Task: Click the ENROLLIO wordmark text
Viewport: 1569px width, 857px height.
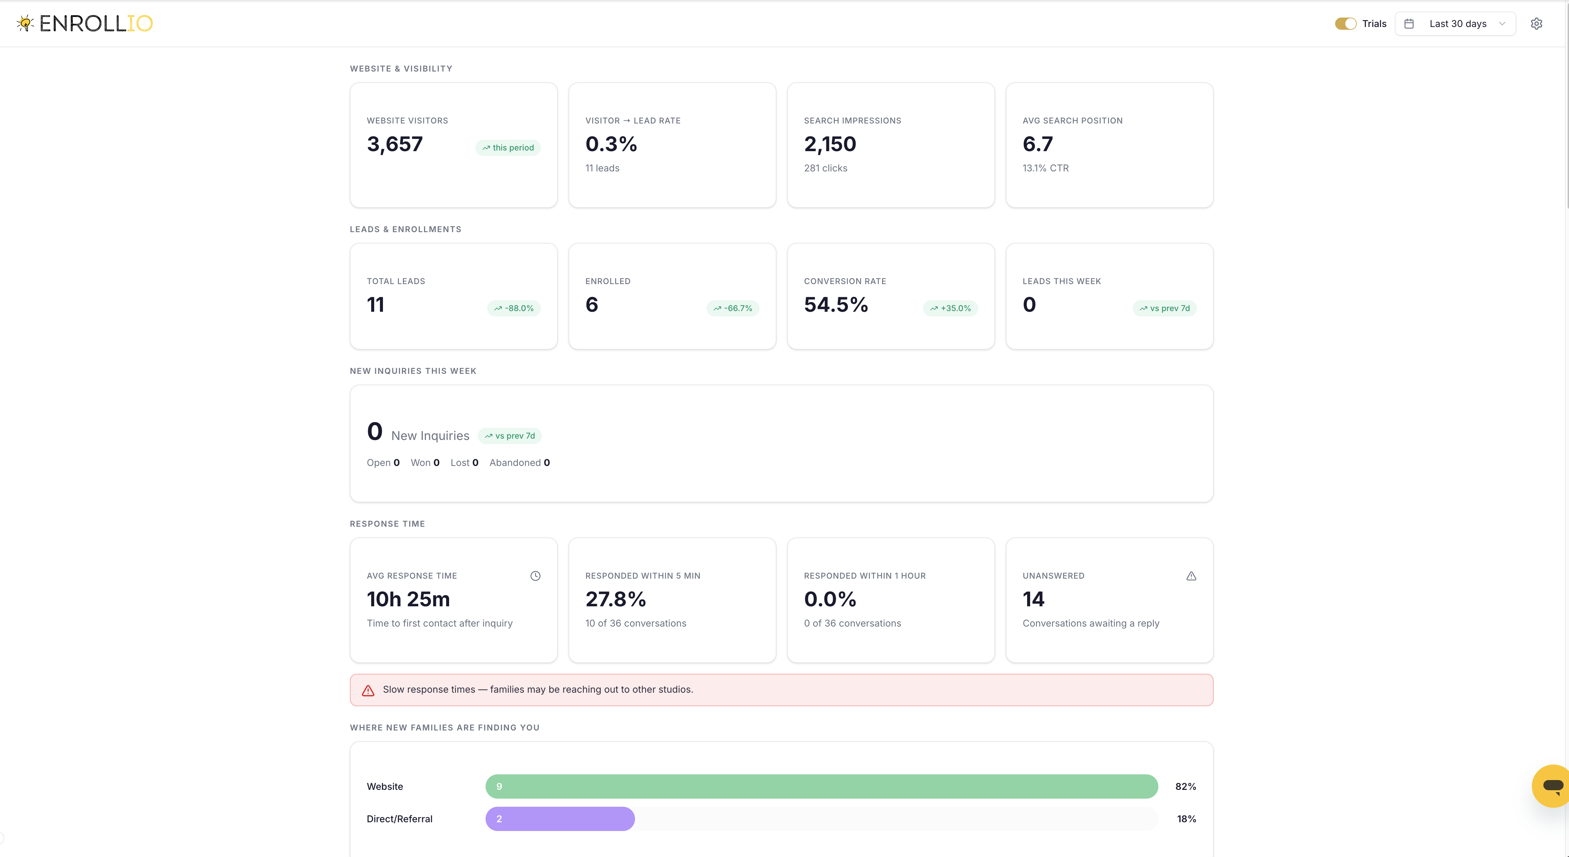Action: click(x=96, y=23)
